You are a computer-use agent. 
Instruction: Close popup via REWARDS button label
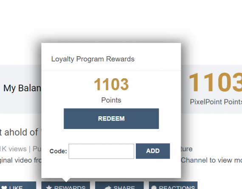[70, 187]
